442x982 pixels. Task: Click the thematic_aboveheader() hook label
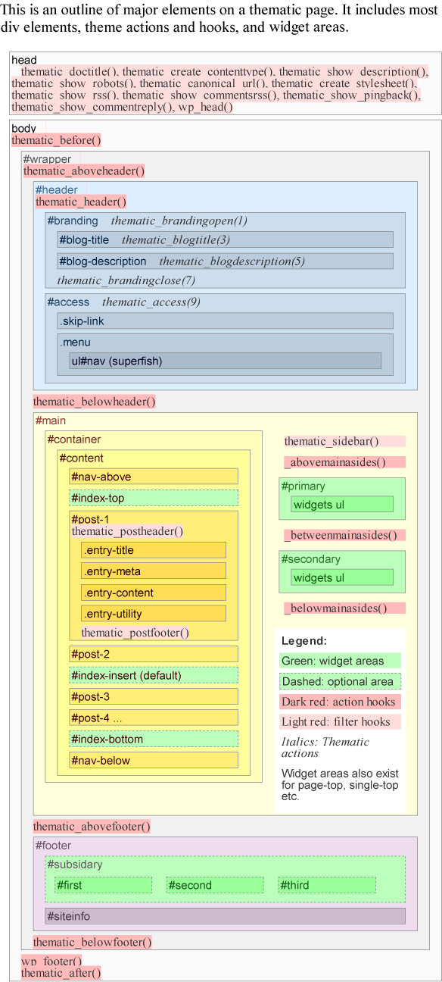pos(84,171)
